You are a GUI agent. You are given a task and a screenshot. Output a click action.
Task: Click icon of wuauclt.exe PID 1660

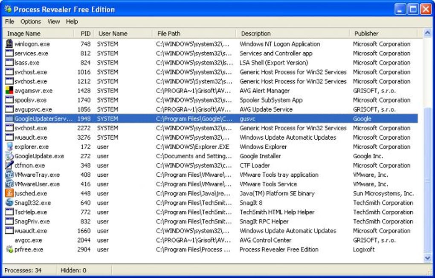[x=9, y=231]
